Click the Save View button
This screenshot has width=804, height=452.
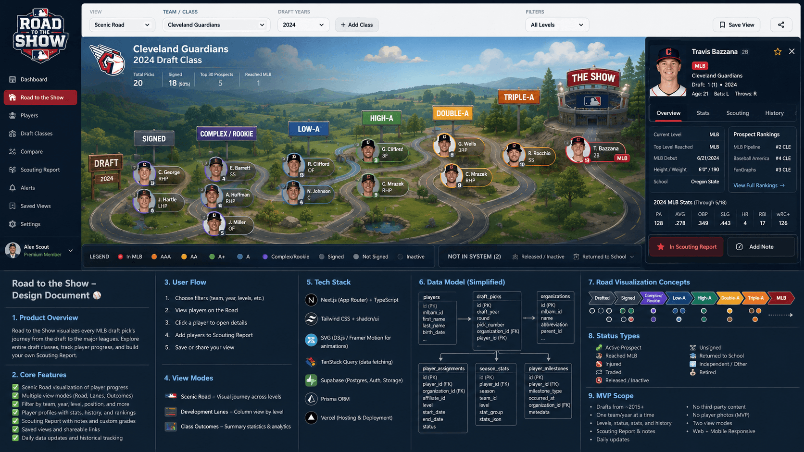(737, 24)
